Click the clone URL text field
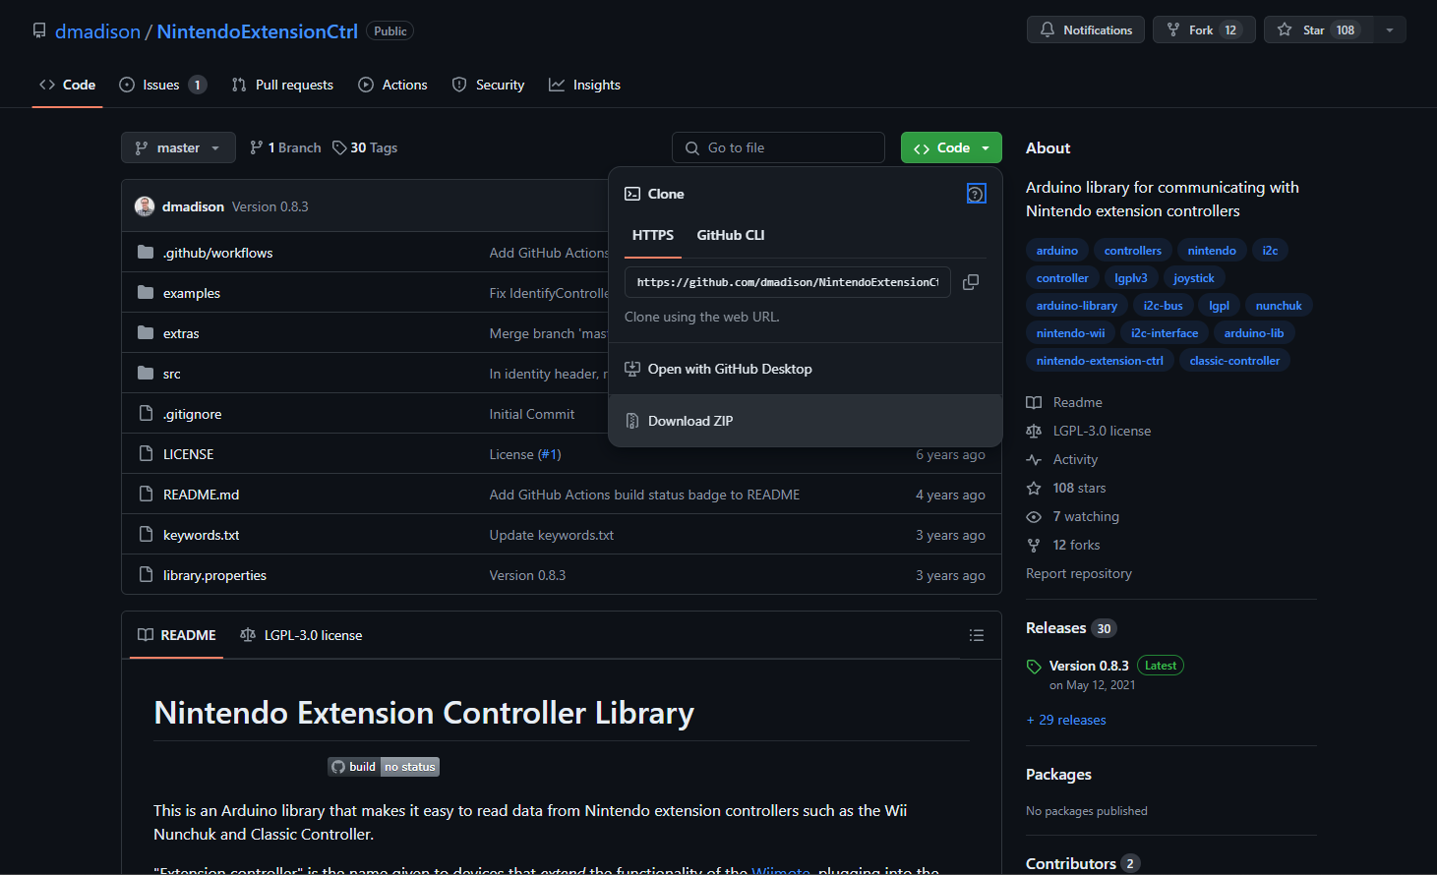 click(x=788, y=282)
